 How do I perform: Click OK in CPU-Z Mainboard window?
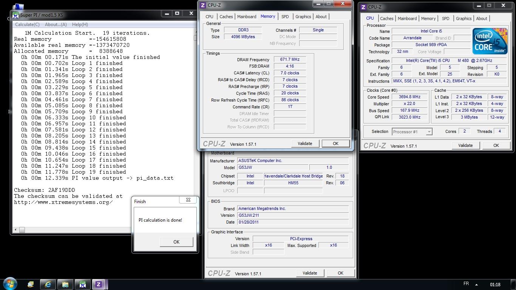coord(340,273)
